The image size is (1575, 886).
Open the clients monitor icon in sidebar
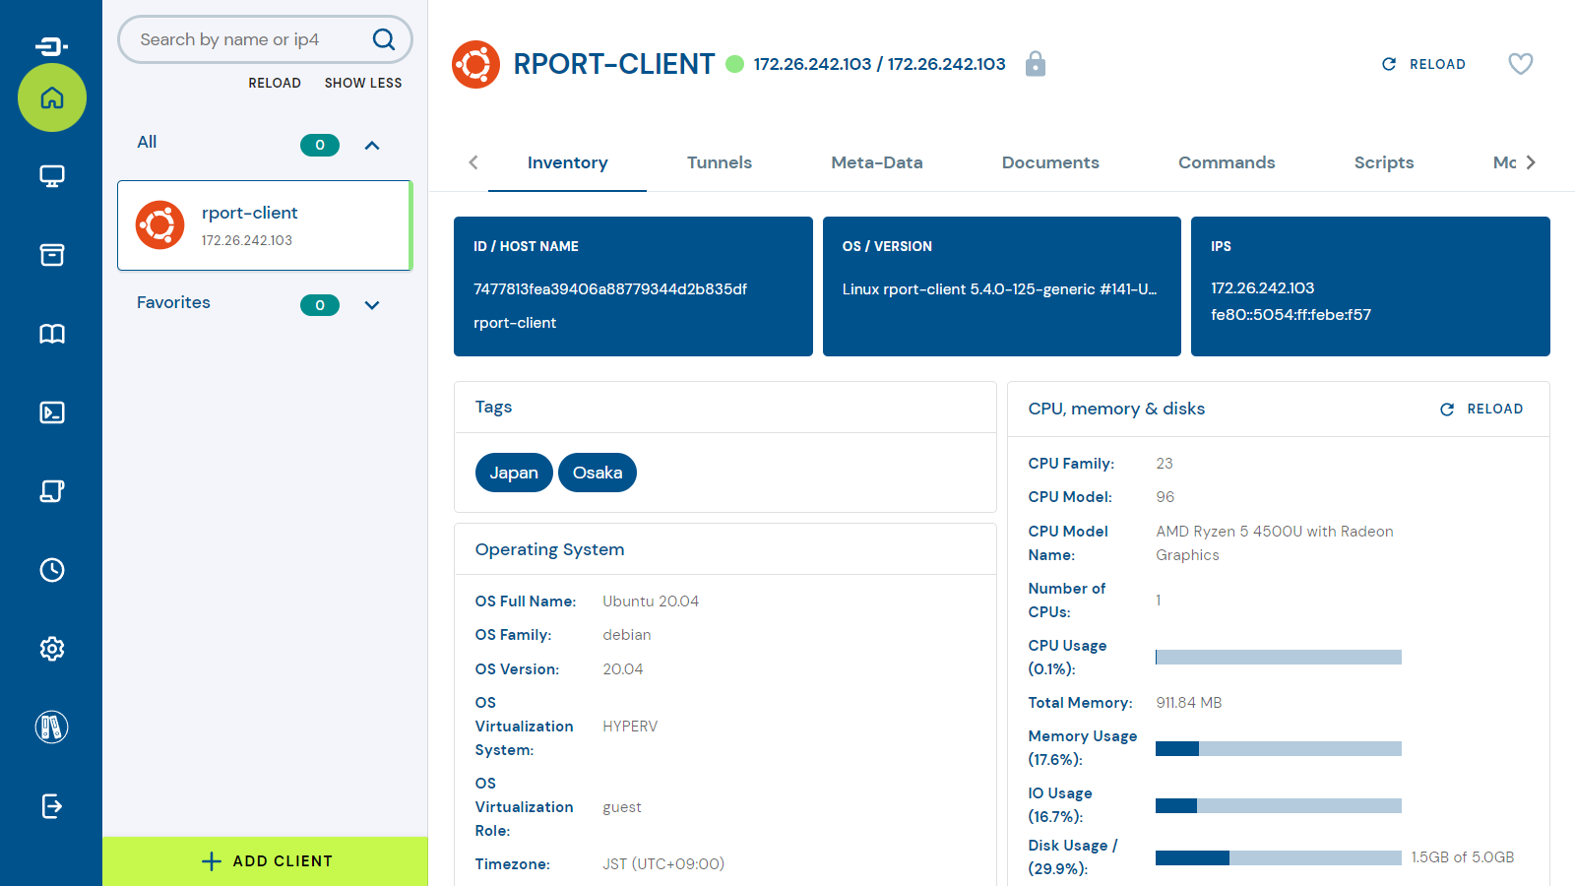52,176
